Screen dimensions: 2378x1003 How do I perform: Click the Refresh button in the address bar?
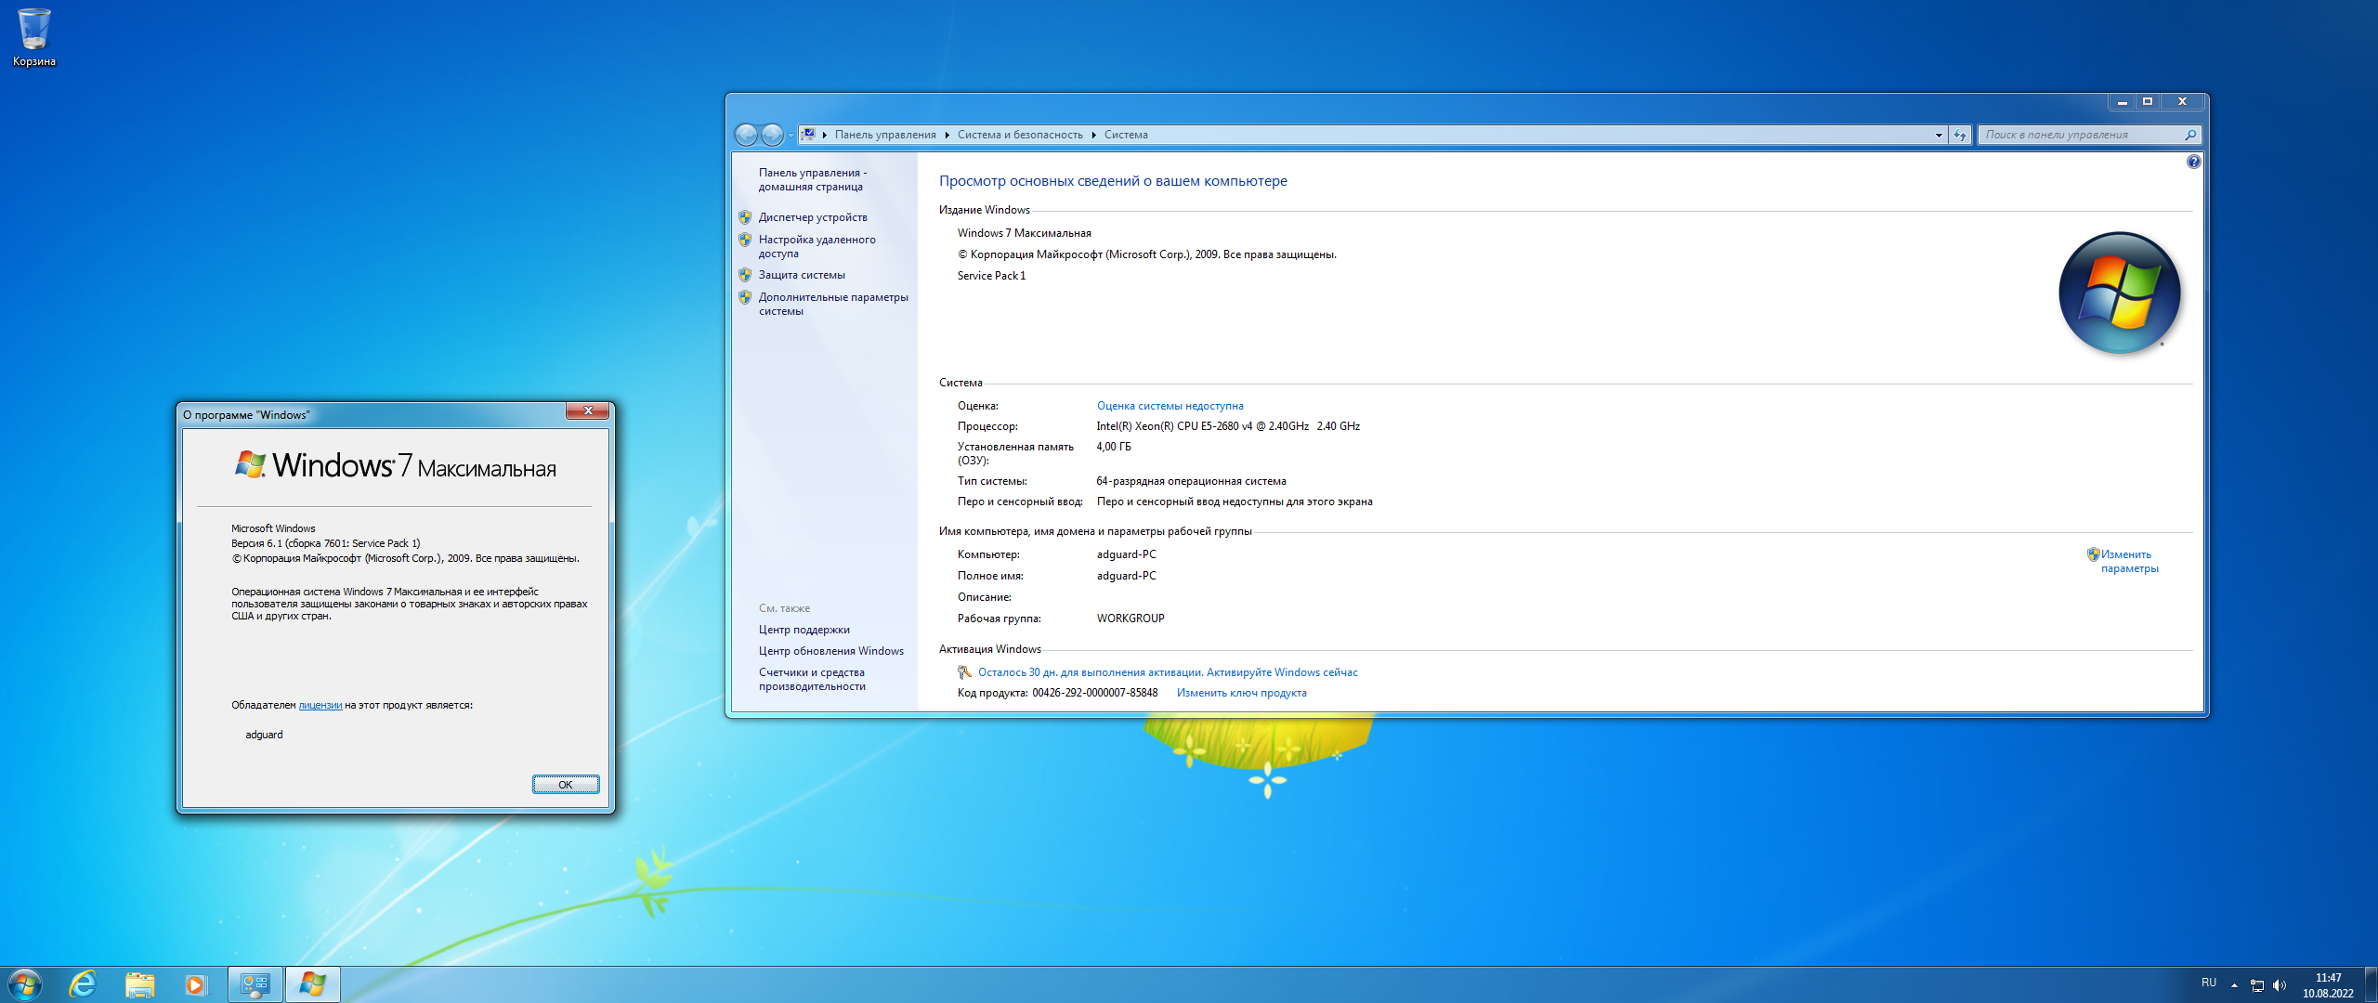(x=1960, y=135)
